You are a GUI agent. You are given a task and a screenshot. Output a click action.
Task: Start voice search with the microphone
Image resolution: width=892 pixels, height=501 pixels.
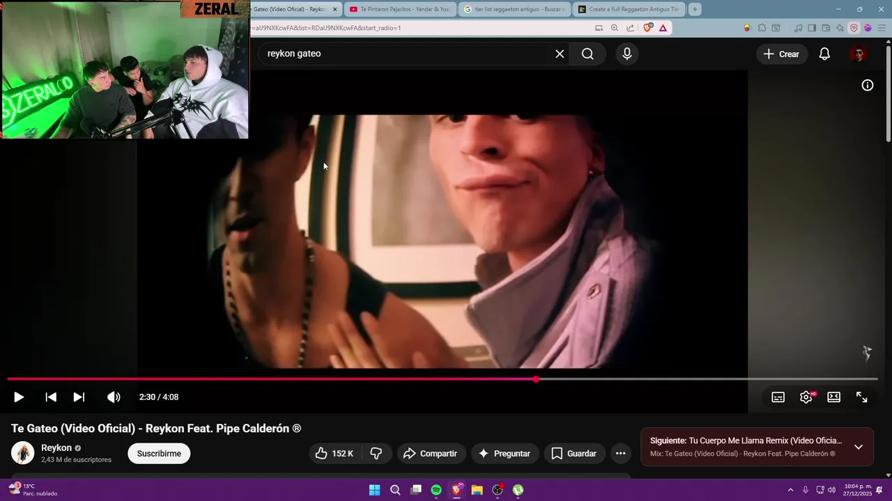(x=627, y=54)
